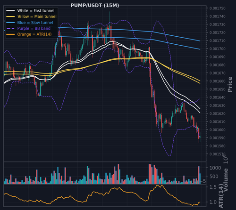Click the 0.001690 price axis label

(x=218, y=57)
